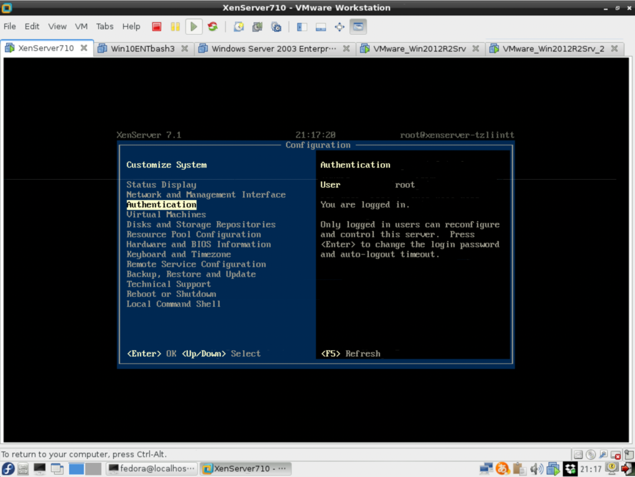
Task: Activate the fedora@localhost taskbar window
Action: pyautogui.click(x=152, y=469)
